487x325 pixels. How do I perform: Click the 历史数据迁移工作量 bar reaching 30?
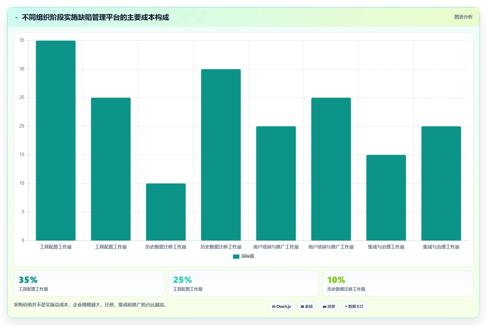[221, 155]
